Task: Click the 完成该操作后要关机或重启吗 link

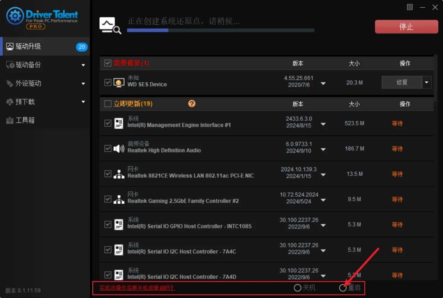Action: [x=137, y=288]
